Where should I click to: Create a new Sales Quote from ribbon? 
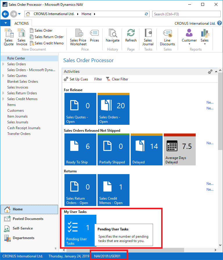[9, 37]
